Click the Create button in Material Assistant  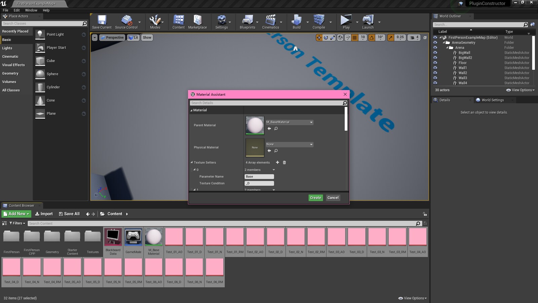tap(315, 198)
